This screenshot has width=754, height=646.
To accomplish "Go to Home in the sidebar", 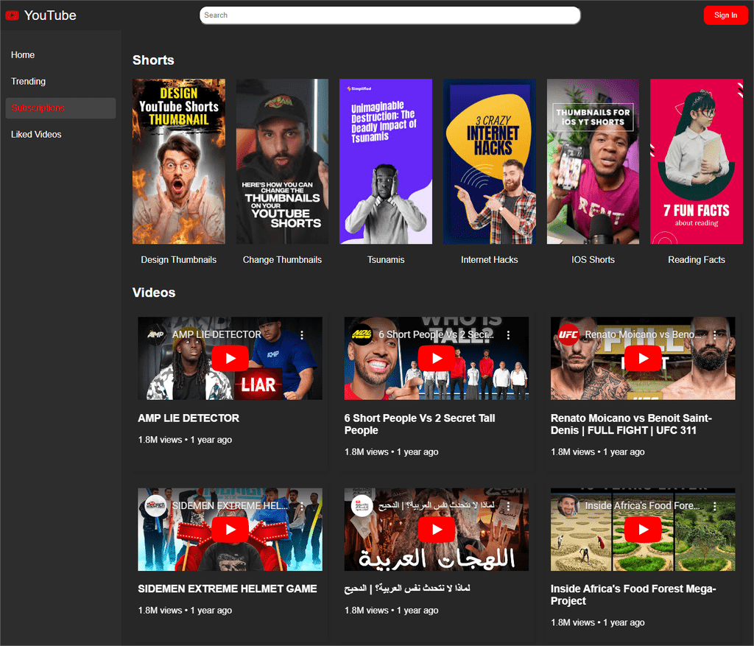I will point(60,55).
